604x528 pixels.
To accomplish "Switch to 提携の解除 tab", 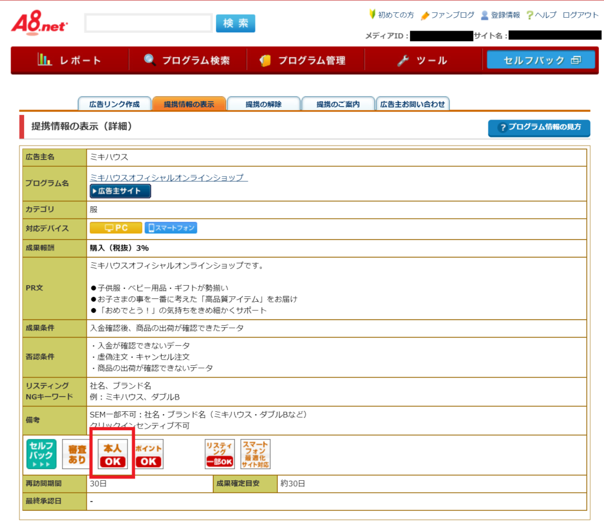I will pyautogui.click(x=264, y=104).
